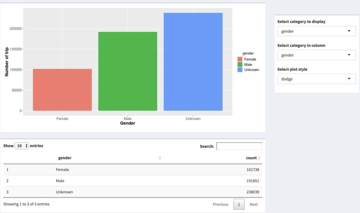This screenshot has width=360, height=213.
Task: Click the 'Select plot style' label
Action: click(292, 69)
